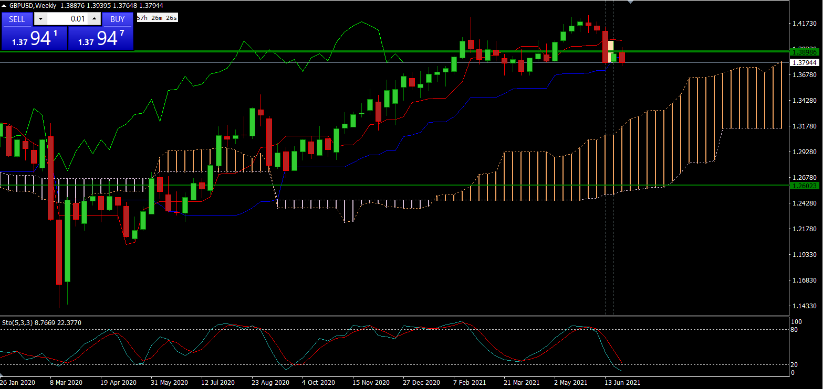Click the SELL button label

click(17, 19)
